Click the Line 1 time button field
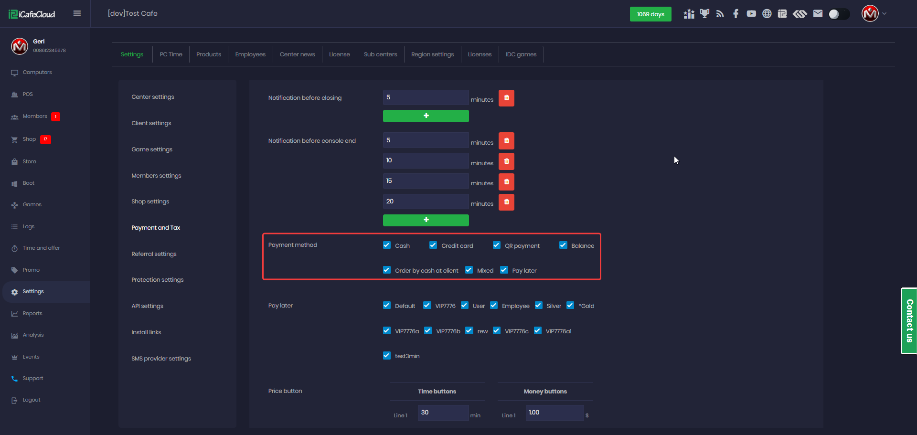This screenshot has height=435, width=917. pyautogui.click(x=443, y=413)
